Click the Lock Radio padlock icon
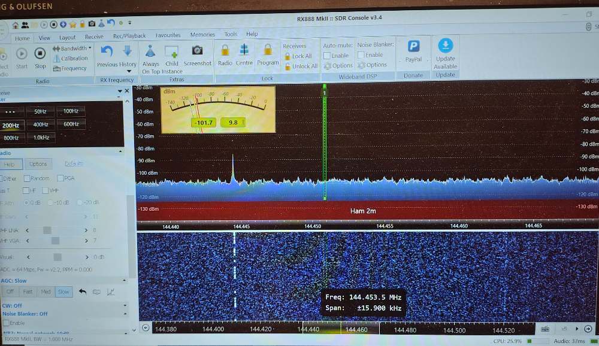Image resolution: width=599 pixels, height=346 pixels. 225,51
